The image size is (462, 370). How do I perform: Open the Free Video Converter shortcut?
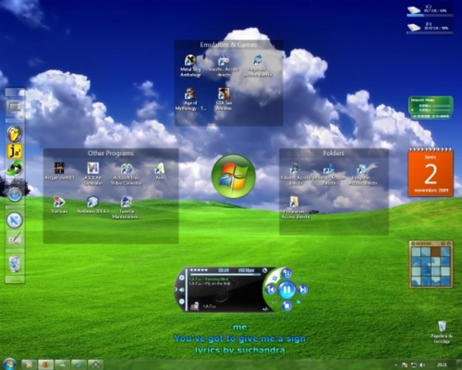[x=126, y=173]
